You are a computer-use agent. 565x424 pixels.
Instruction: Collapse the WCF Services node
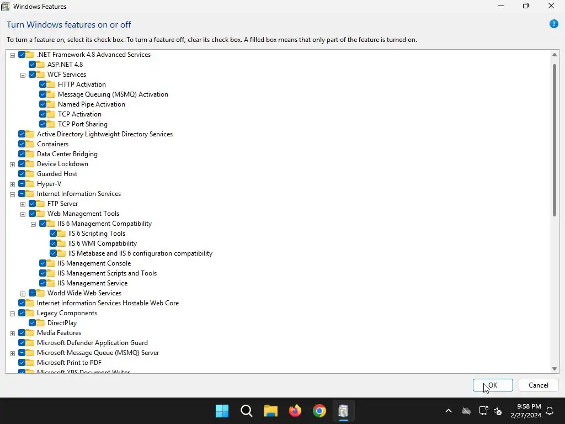pos(23,75)
